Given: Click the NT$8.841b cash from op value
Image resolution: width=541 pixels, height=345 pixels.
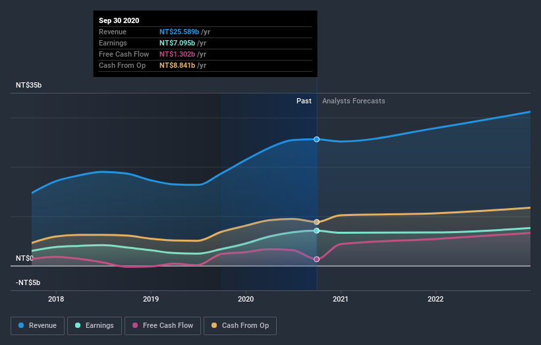Looking at the screenshot, I should (177, 65).
